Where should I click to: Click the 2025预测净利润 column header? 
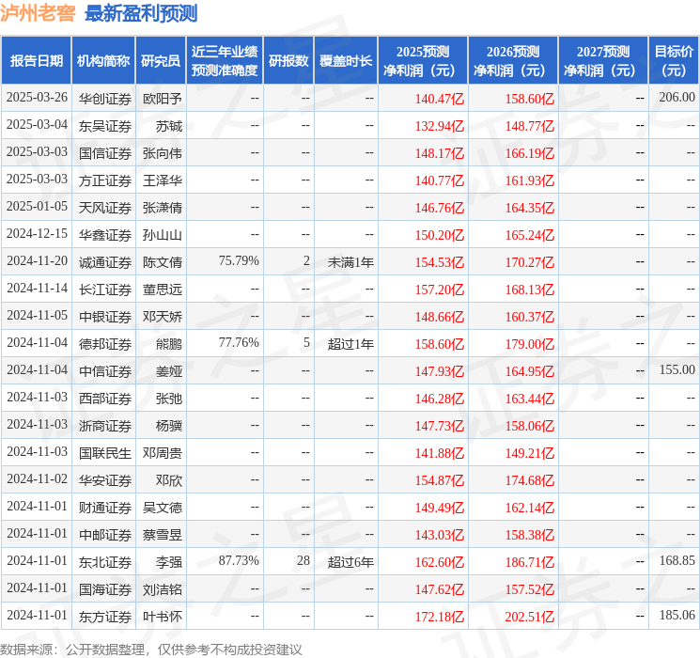[423, 60]
